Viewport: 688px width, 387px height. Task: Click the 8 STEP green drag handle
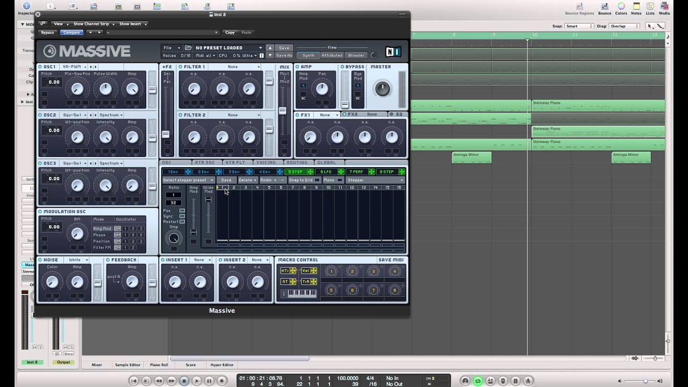[402, 172]
